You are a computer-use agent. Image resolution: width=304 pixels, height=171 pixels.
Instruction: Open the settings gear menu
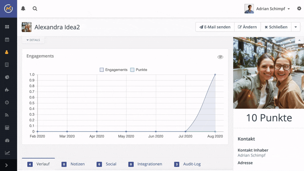pyautogui.click(x=299, y=8)
